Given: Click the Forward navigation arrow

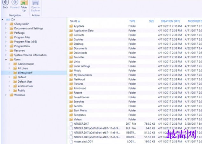Looking at the screenshot, I should click(15, 3).
